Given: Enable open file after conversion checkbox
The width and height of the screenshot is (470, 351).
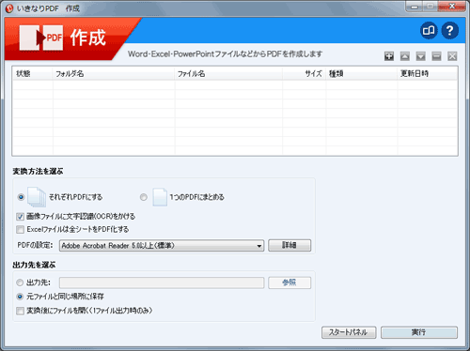Looking at the screenshot, I should pos(20,311).
